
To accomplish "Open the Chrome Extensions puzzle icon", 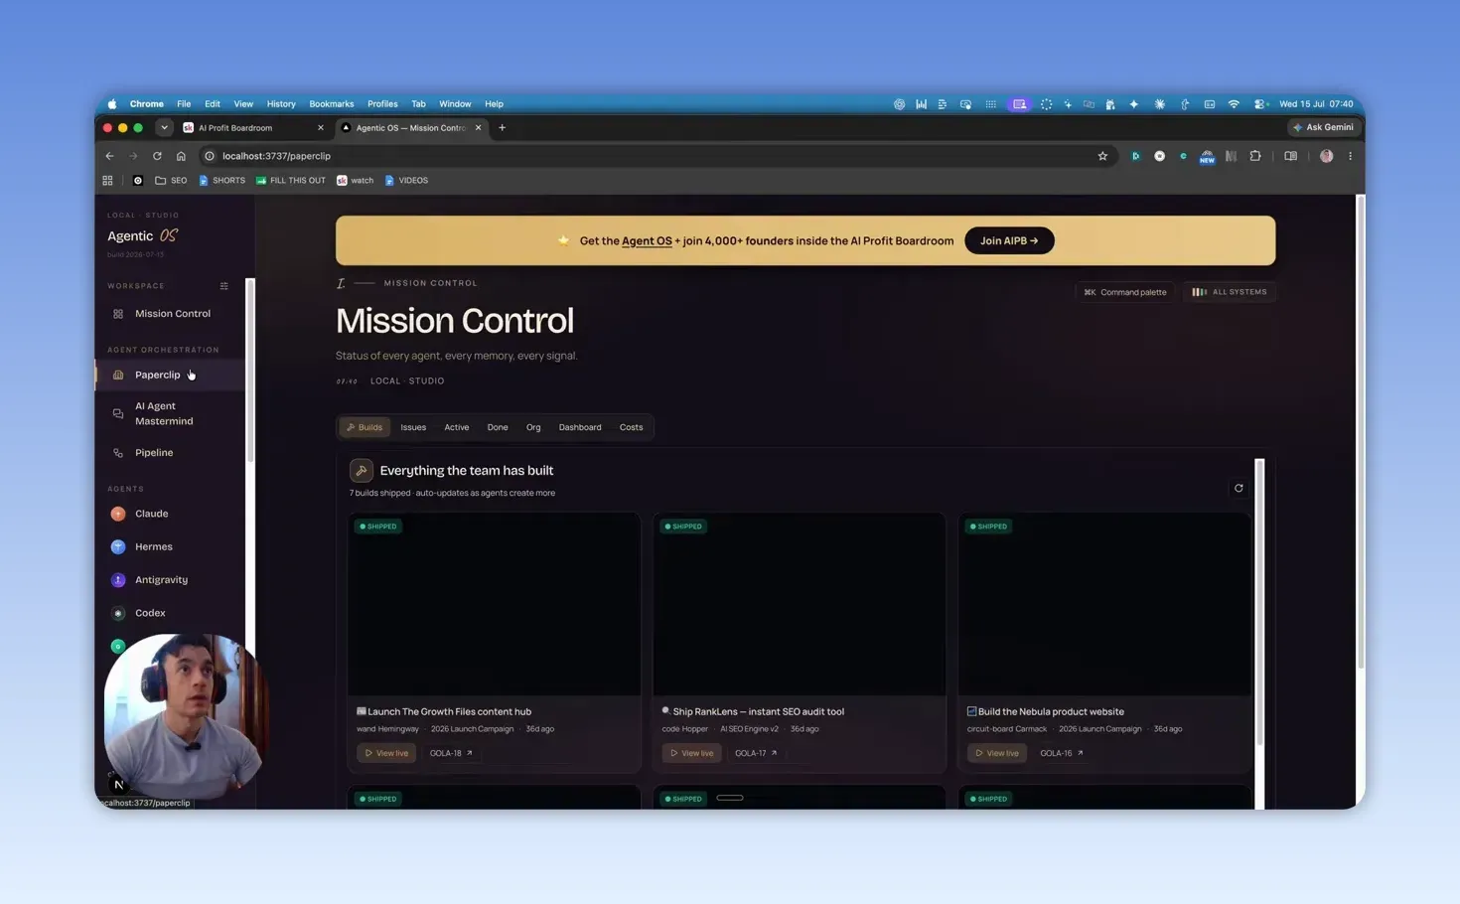I will (1255, 156).
